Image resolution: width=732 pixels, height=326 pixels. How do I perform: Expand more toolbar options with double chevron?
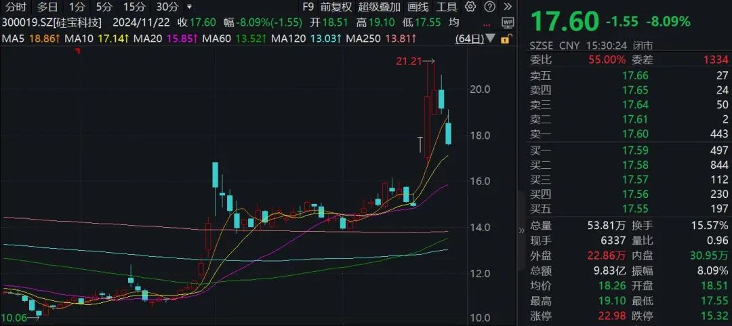508,7
